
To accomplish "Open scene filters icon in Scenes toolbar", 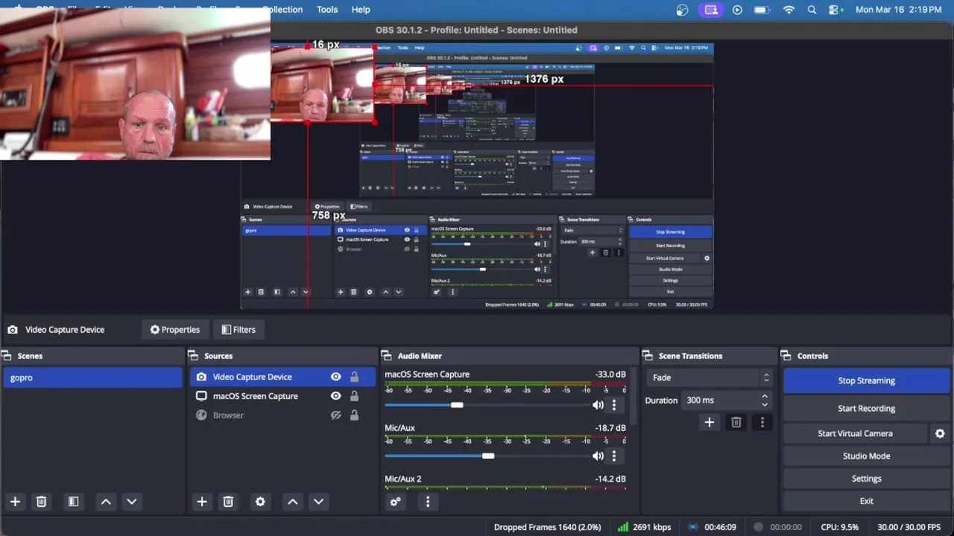I will pyautogui.click(x=73, y=502).
